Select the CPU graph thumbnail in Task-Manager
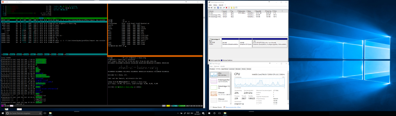 [213, 74]
